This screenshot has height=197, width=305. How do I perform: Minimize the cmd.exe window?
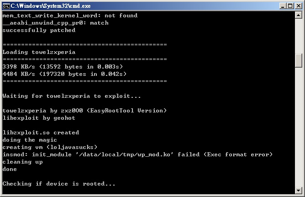click(283, 6)
